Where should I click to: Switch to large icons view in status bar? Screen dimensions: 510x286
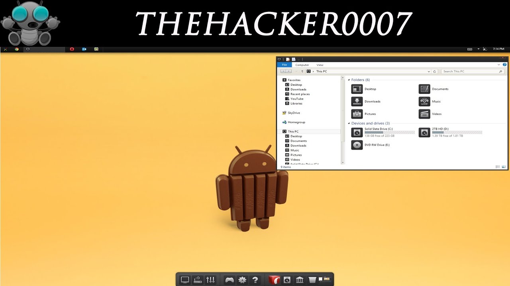pos(504,167)
